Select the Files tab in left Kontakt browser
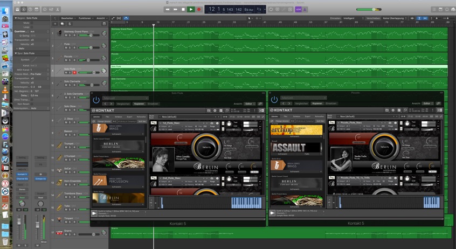 click(x=107, y=116)
